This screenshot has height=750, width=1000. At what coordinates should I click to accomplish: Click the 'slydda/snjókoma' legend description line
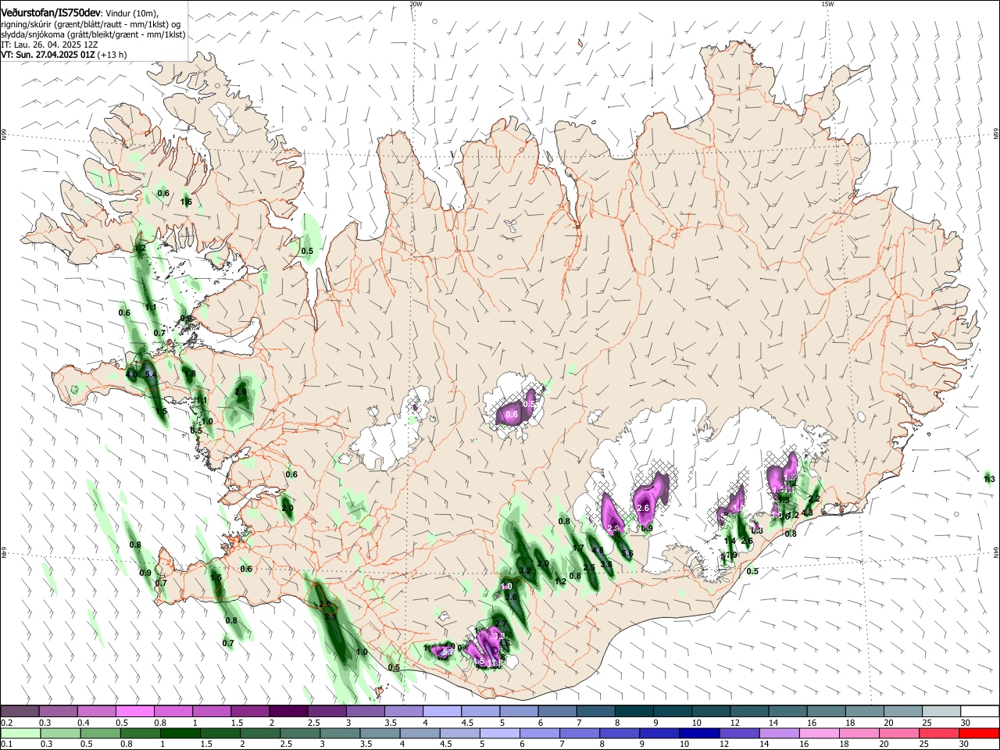[93, 34]
